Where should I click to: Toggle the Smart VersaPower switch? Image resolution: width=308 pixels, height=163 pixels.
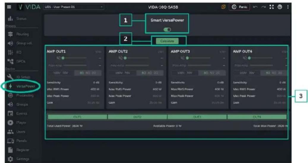[167, 30]
